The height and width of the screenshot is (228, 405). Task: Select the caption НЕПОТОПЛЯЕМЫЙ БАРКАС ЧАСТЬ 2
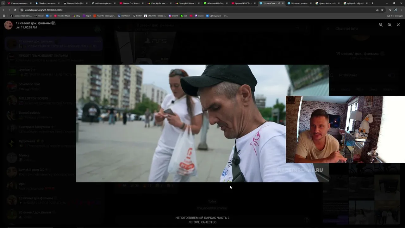pos(202,218)
